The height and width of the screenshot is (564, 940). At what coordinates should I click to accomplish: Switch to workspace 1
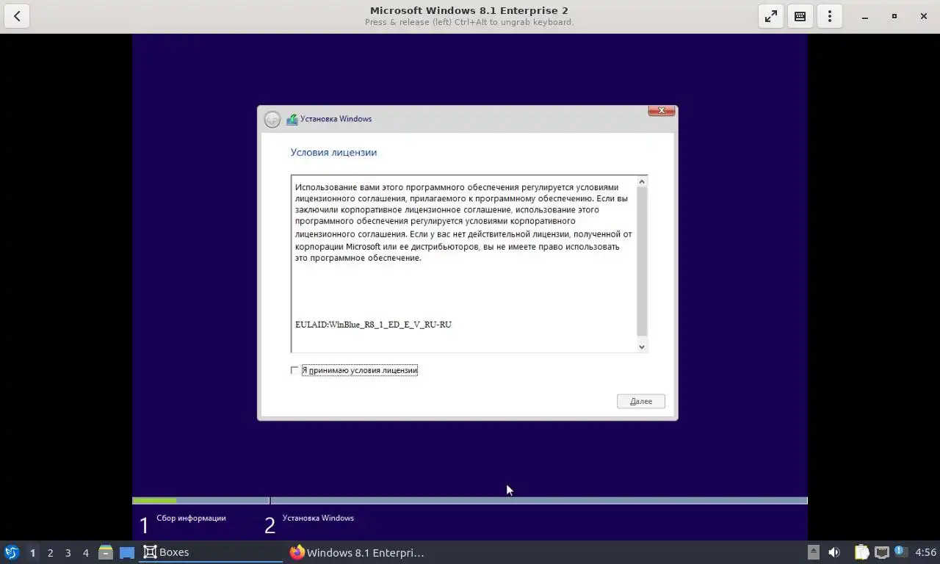(x=32, y=552)
